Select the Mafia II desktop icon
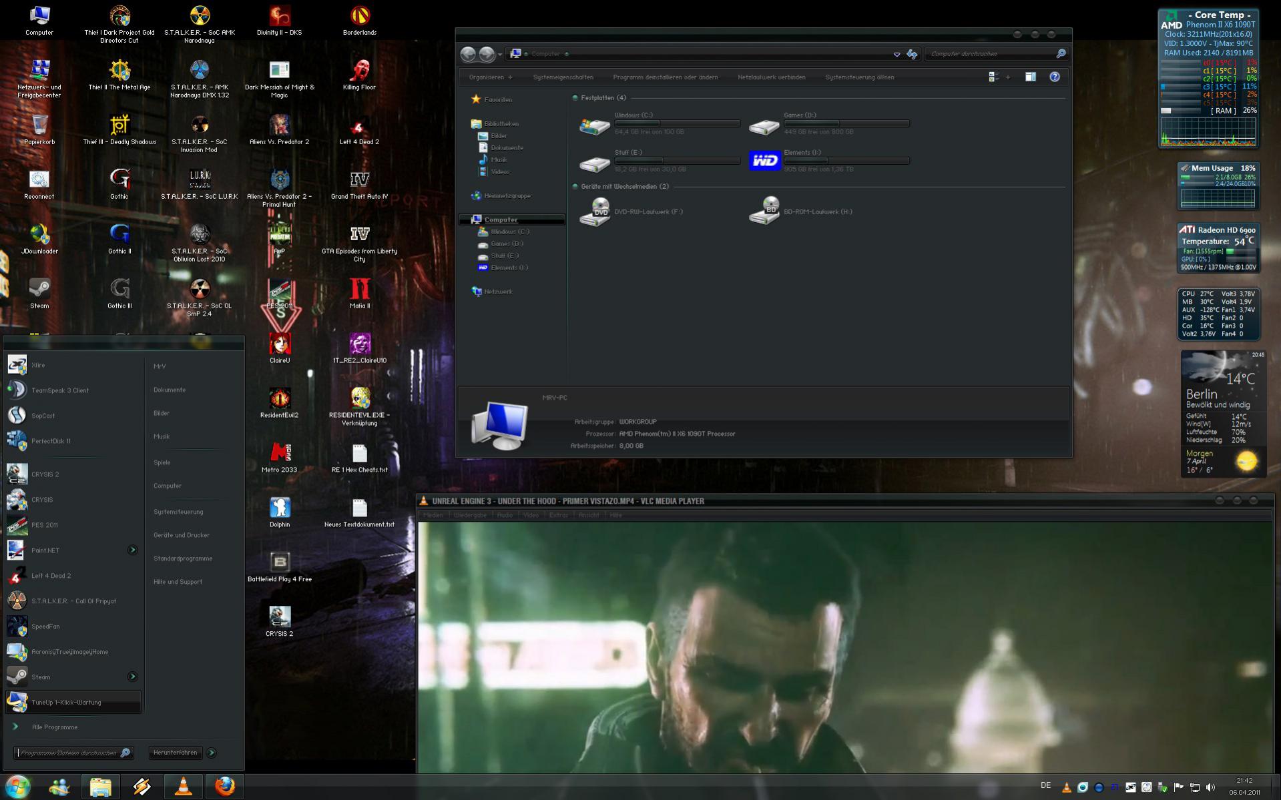Viewport: 1281px width, 800px height. click(x=360, y=294)
